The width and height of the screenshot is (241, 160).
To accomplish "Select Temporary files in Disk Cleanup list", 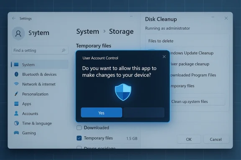I will pyautogui.click(x=182, y=86).
